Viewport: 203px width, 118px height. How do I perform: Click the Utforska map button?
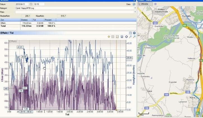point(145,4)
